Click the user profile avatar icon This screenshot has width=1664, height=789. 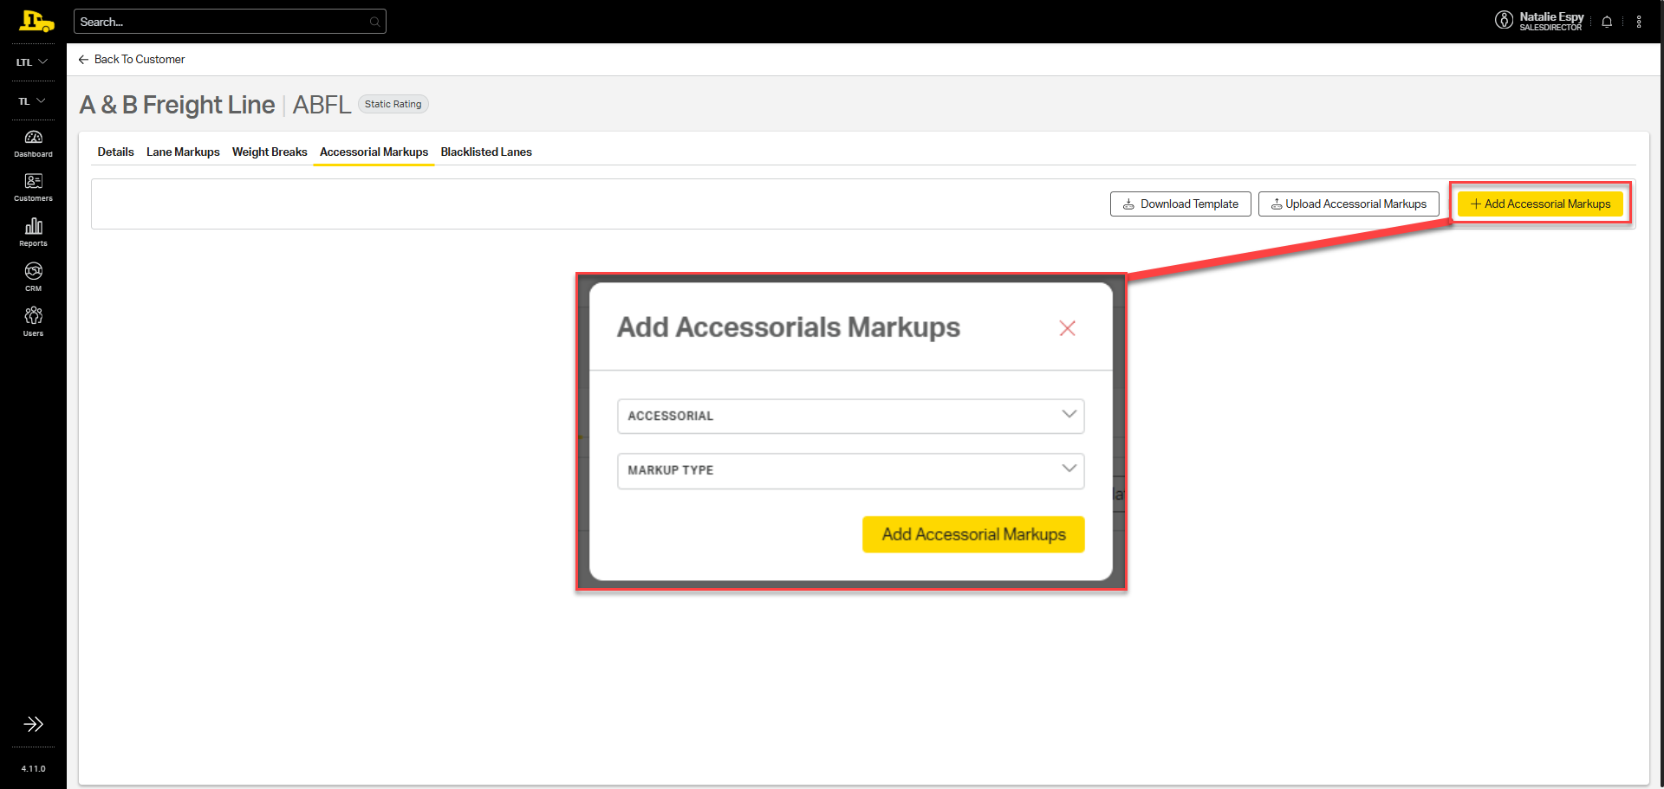(x=1505, y=20)
